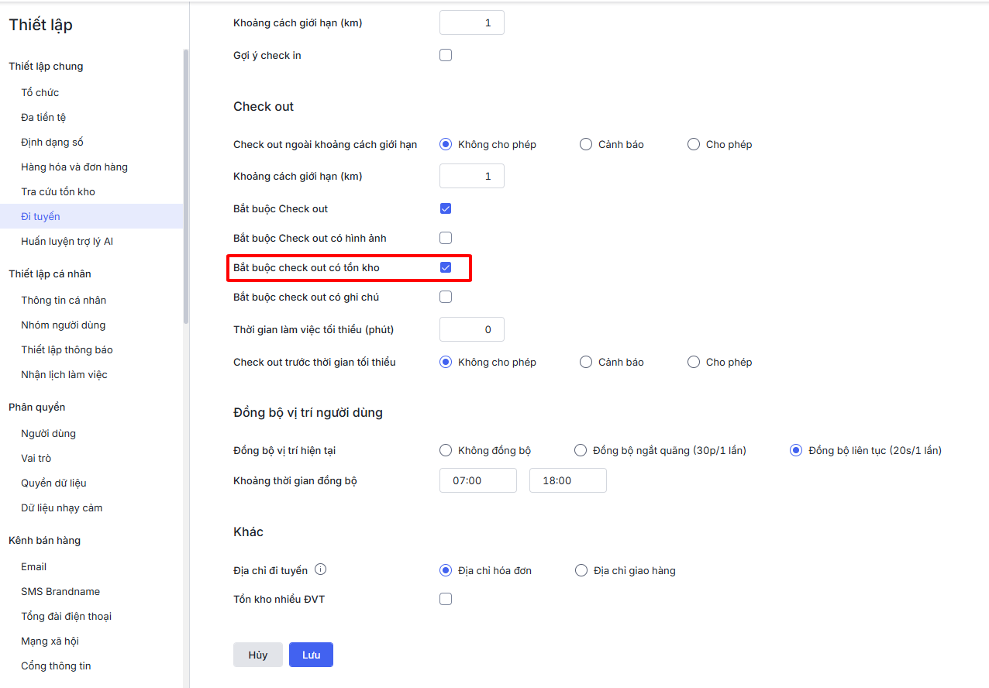Select Địa chỉ giao hàng radio option
Screen dimensions: 989x688
581,570
